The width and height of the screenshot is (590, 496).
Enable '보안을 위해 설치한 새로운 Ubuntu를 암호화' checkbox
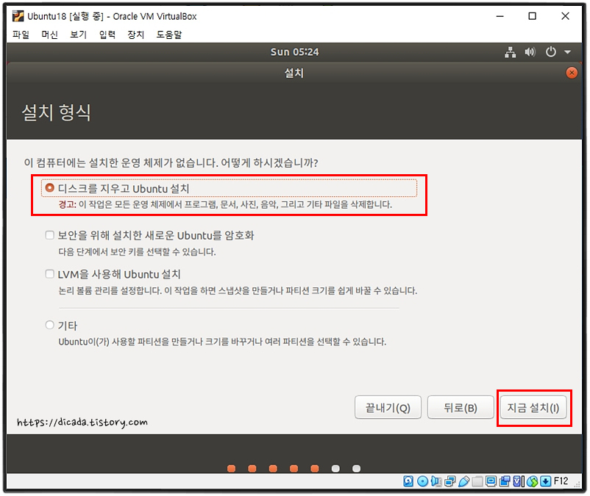tap(50, 235)
